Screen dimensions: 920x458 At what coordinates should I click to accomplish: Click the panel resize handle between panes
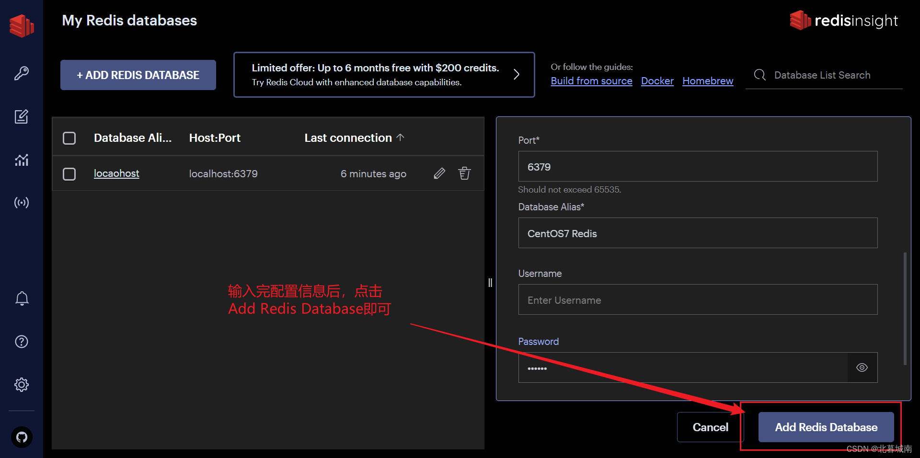pyautogui.click(x=490, y=283)
